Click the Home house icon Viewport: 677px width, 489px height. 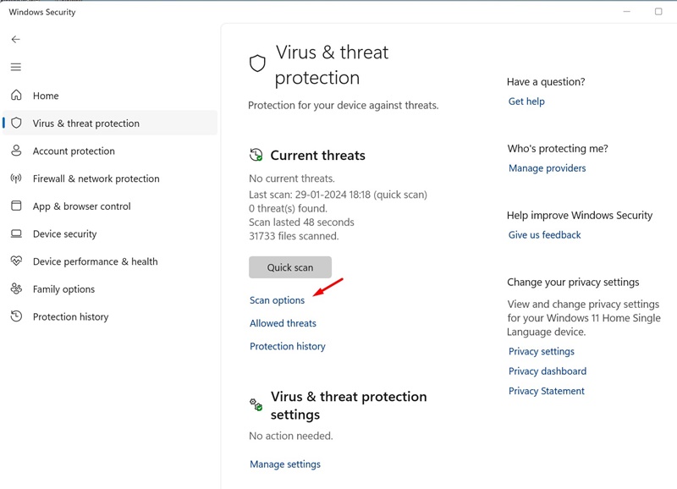click(16, 96)
